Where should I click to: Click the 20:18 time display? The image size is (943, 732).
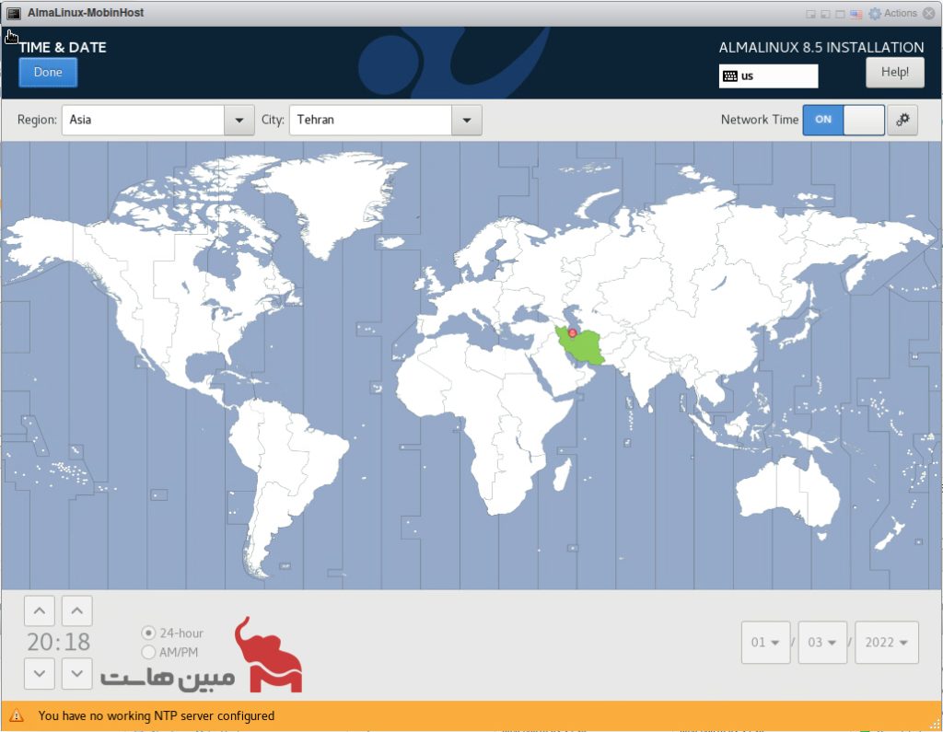click(x=58, y=642)
